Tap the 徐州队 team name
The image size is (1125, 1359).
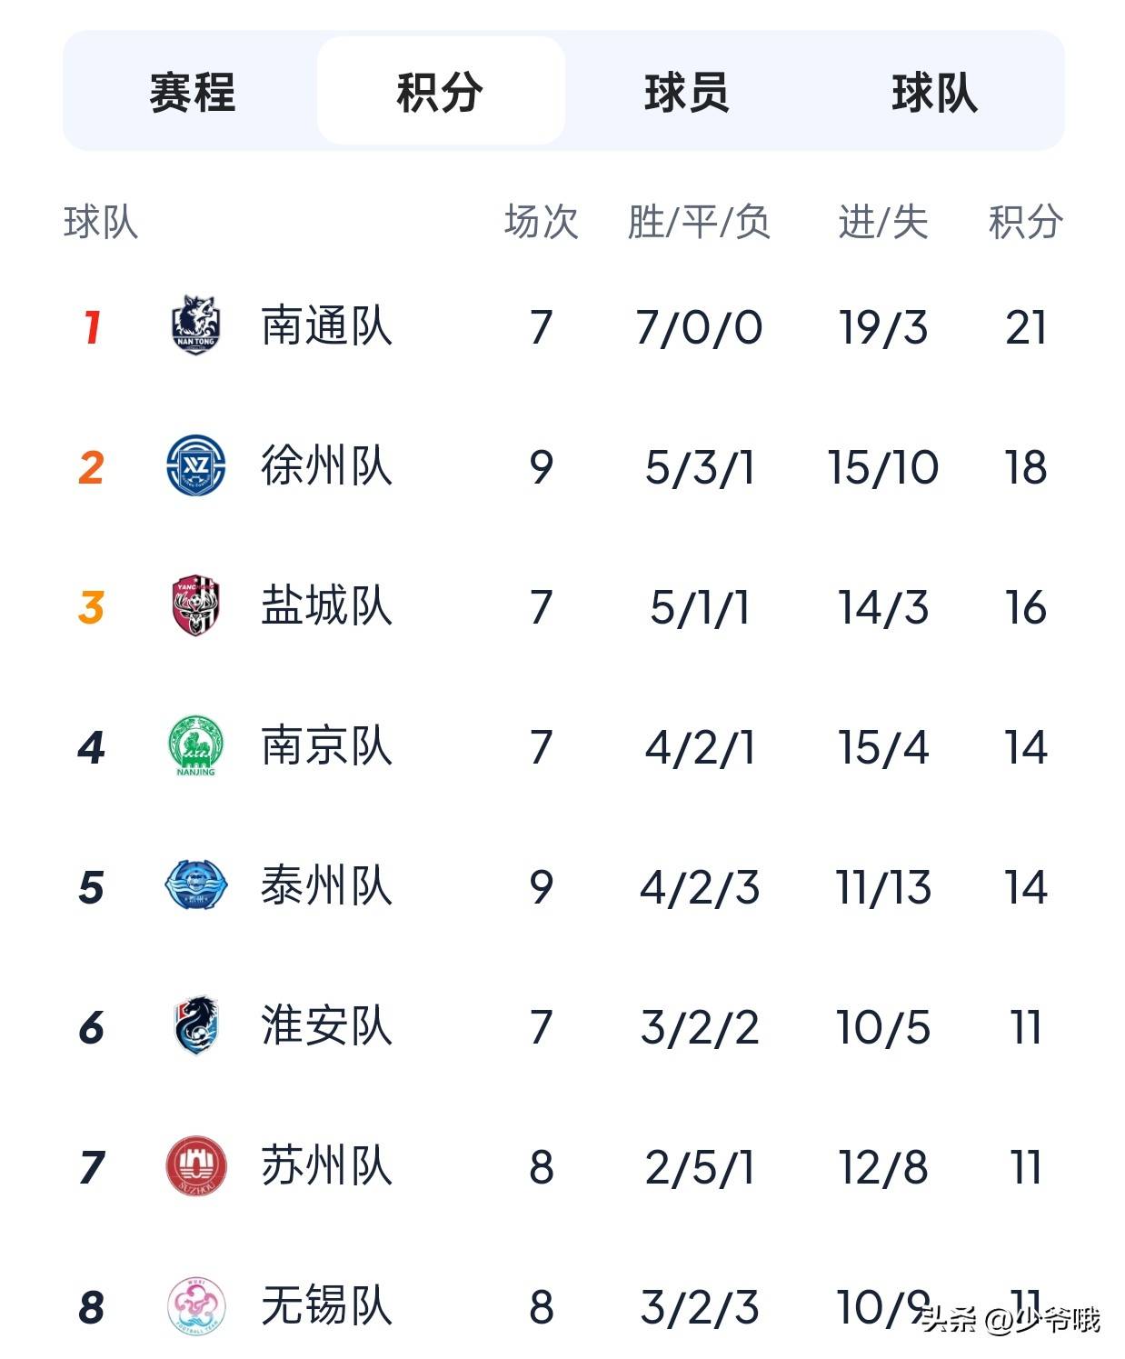click(327, 466)
